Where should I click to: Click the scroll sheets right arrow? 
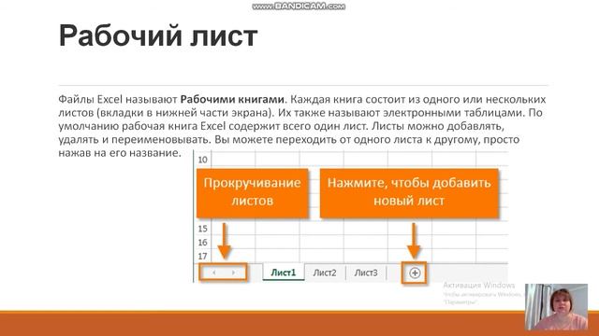click(233, 273)
